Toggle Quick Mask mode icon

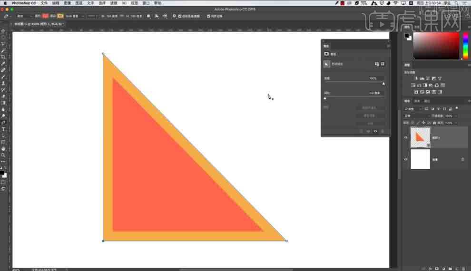tap(3, 182)
